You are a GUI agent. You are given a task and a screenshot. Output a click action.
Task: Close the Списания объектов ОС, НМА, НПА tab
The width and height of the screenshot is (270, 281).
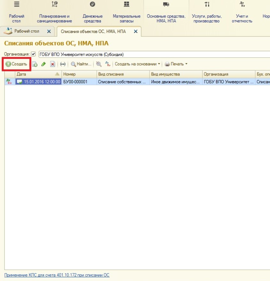tap(136, 31)
